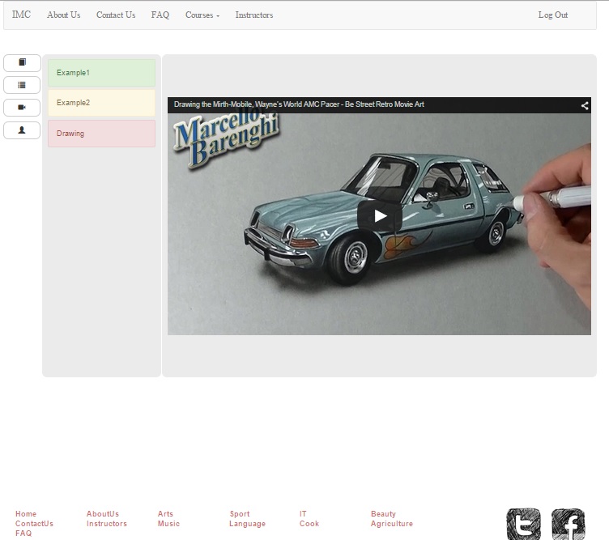Open Instructors in the top navbar
This screenshot has height=540, width=609.
coord(253,15)
